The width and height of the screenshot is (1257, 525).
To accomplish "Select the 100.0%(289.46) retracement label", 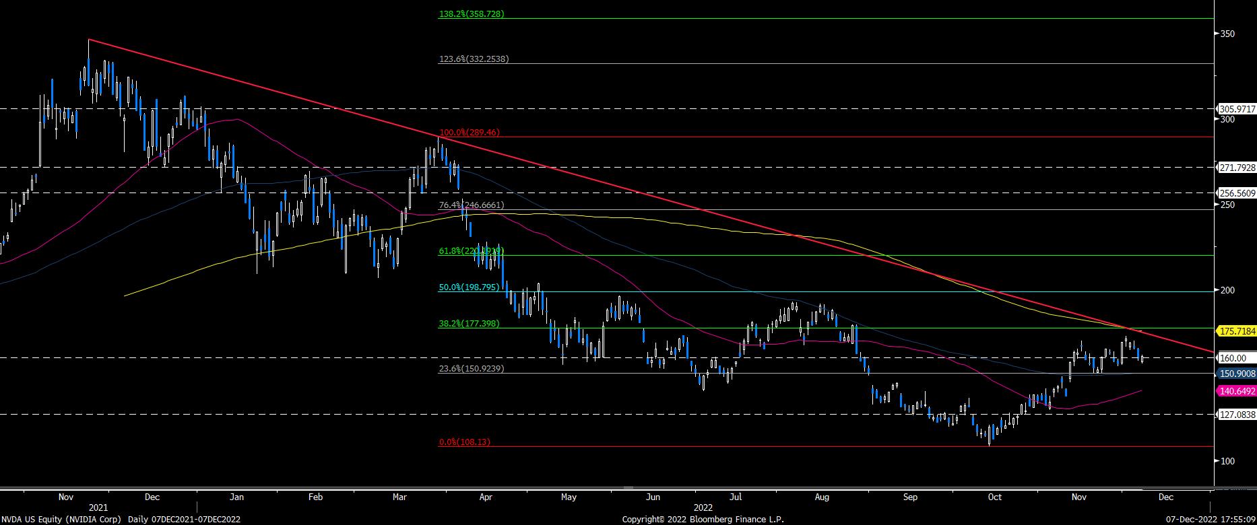I will tap(469, 133).
